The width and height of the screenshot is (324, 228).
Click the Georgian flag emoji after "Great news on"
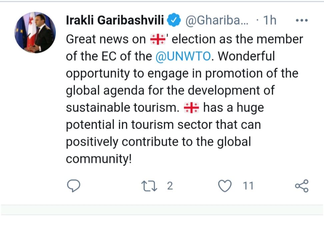coord(156,40)
